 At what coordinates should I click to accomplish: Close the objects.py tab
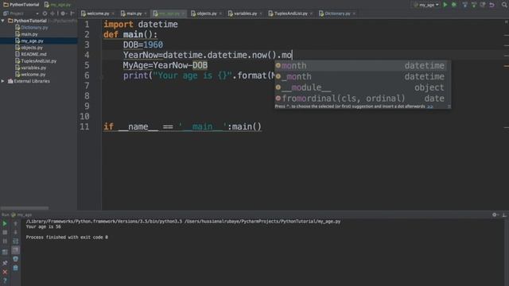(220, 14)
